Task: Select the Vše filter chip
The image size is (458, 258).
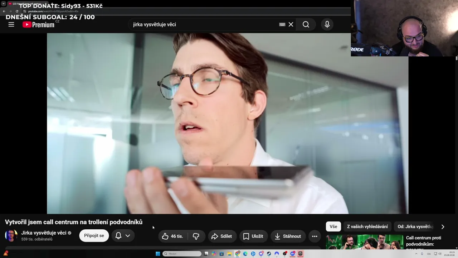Action: [333, 226]
